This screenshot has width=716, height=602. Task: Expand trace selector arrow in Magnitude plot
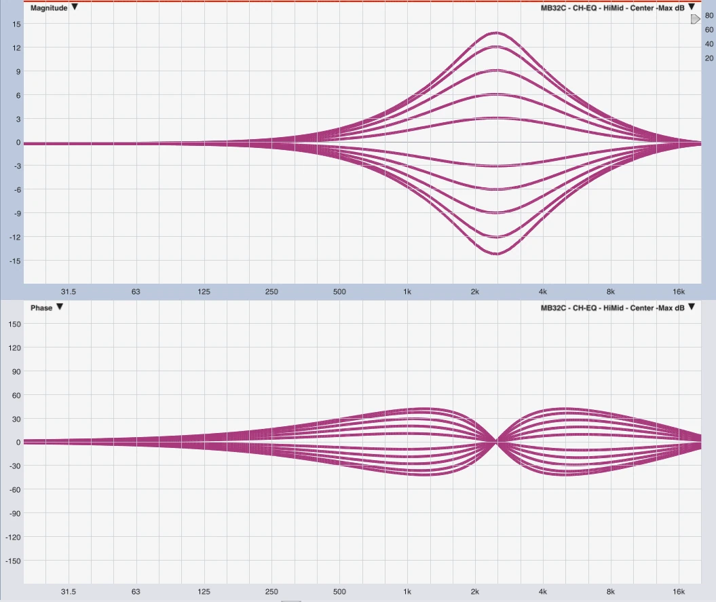pyautogui.click(x=692, y=7)
